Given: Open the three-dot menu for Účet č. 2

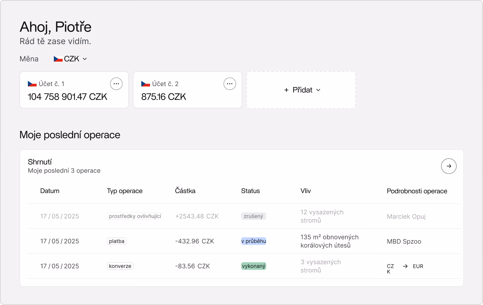Looking at the screenshot, I should (230, 84).
